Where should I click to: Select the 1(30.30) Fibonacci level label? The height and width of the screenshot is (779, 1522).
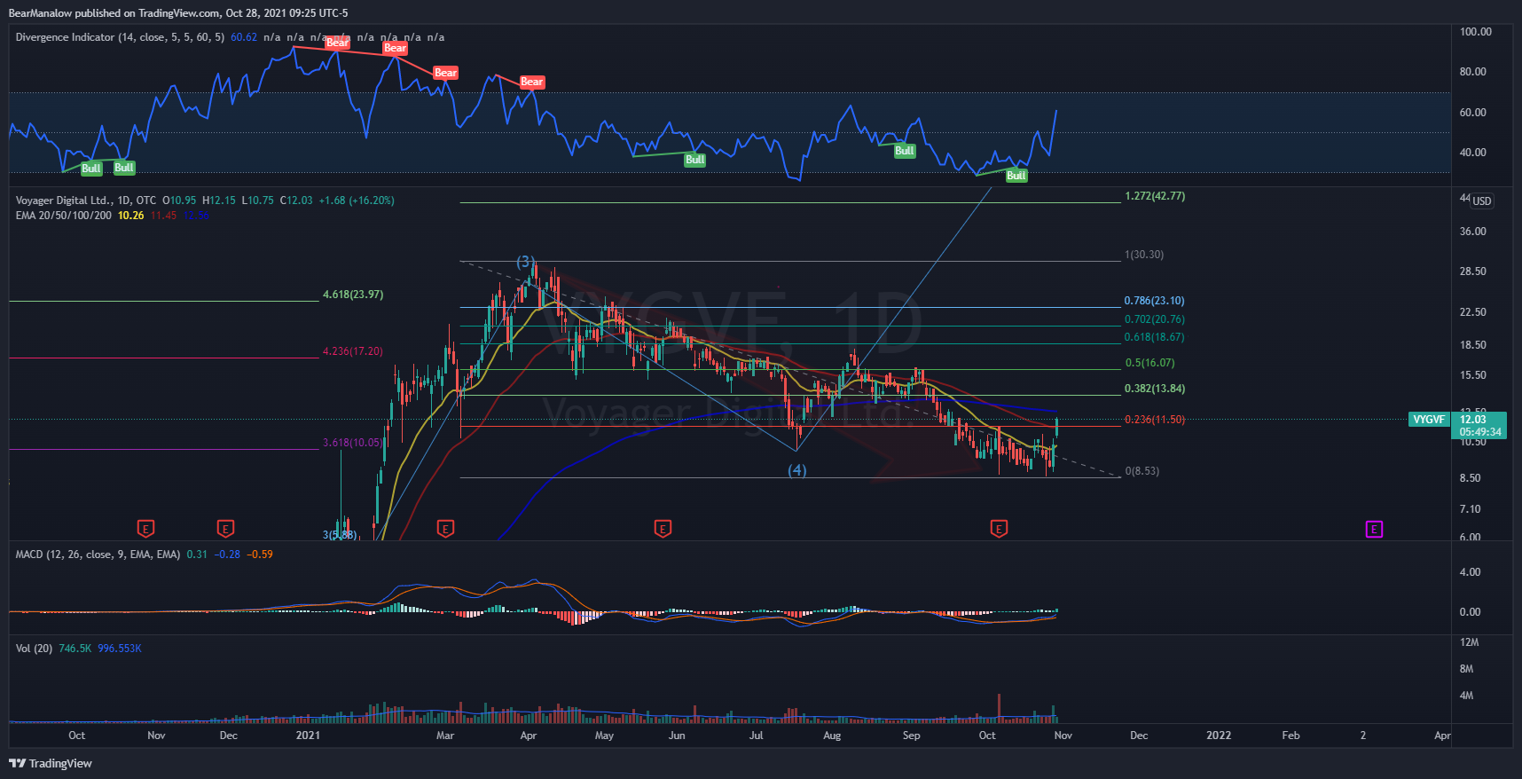[1144, 255]
